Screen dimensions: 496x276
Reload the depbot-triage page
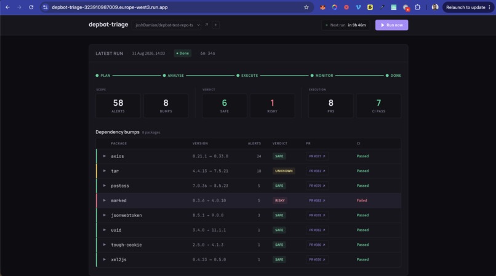point(31,7)
